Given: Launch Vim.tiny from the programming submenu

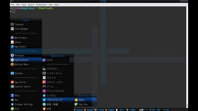Looking at the screenshot, I should point(85,104).
